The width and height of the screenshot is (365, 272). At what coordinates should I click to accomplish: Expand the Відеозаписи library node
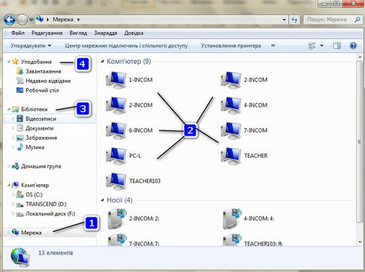click(13, 119)
